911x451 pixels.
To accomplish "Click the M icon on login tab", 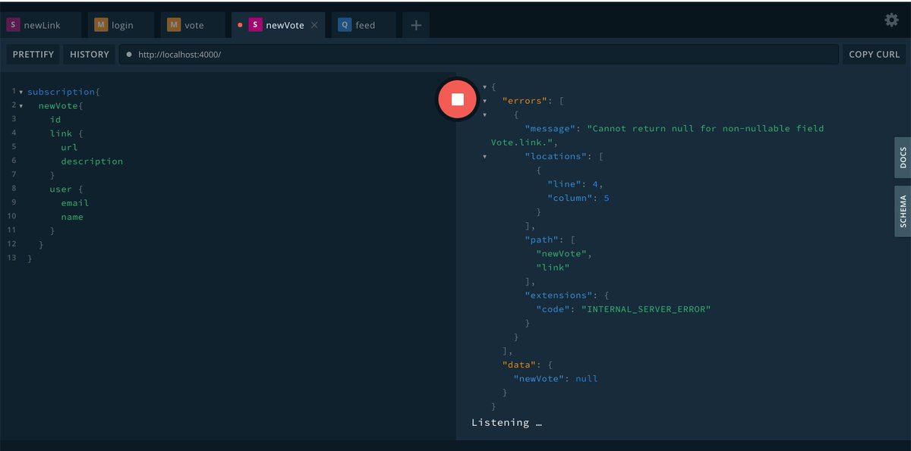I will [x=101, y=25].
